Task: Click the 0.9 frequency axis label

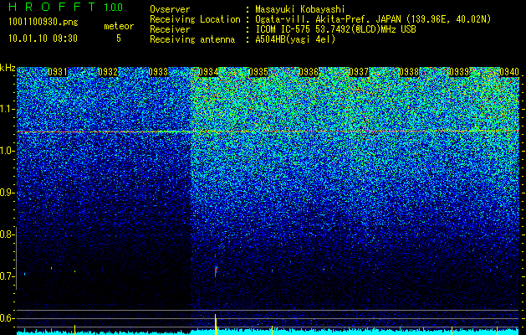Action: [x=7, y=193]
